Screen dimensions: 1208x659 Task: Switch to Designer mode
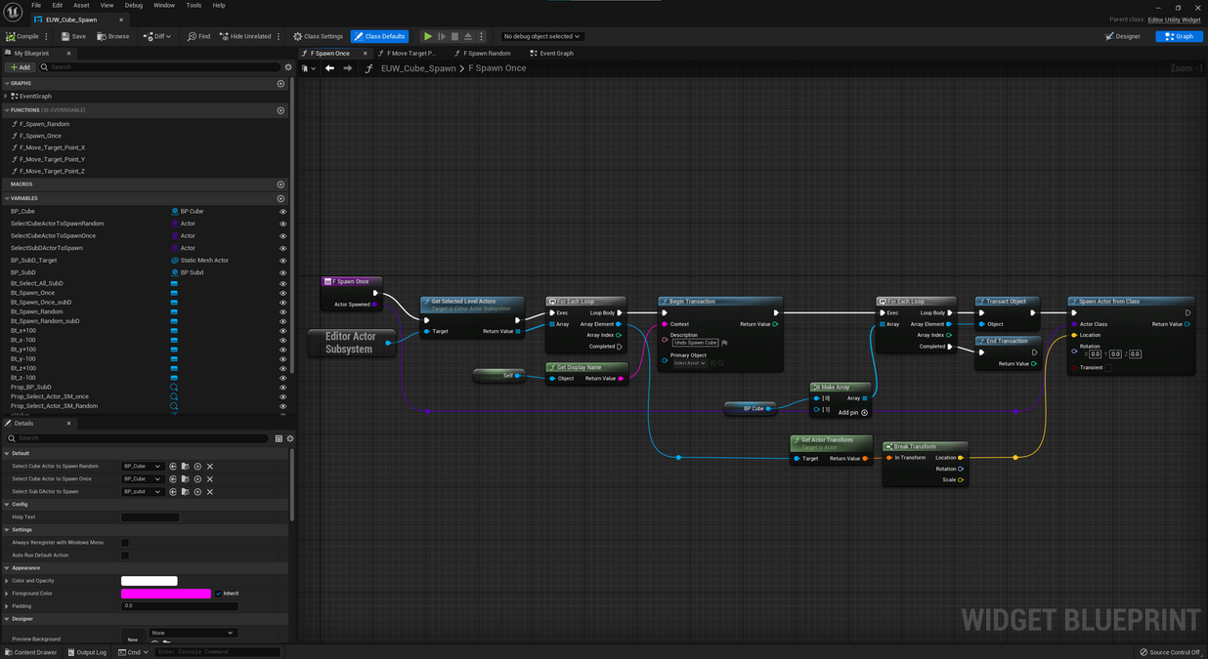(x=1123, y=36)
